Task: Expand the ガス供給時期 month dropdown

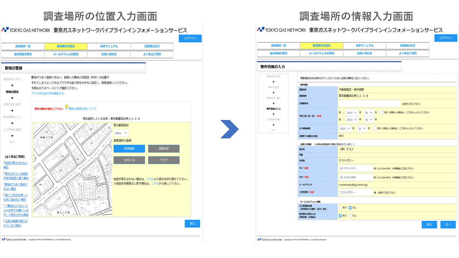Action: [x=364, y=129]
